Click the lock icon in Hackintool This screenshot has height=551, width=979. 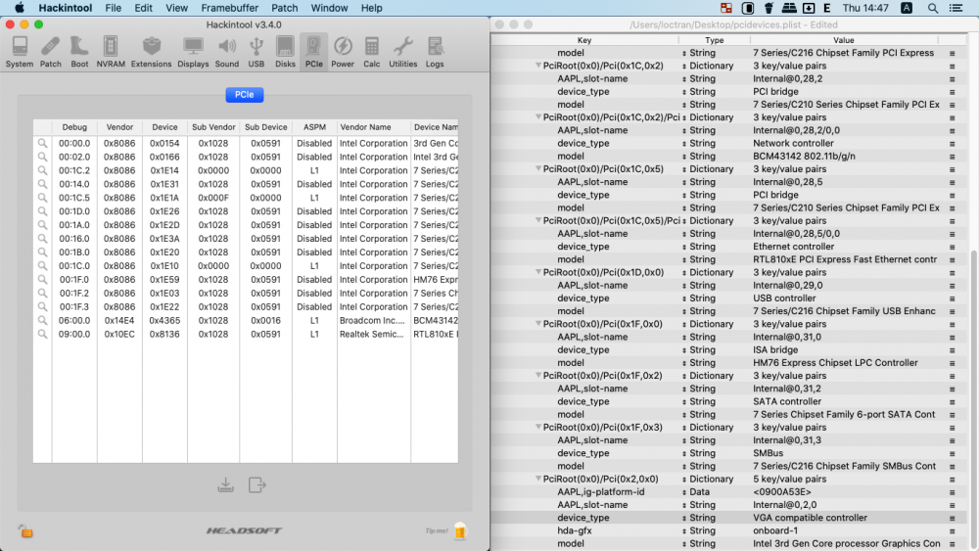coord(25,531)
